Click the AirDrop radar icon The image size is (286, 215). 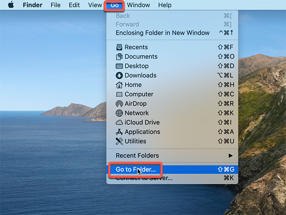pyautogui.click(x=119, y=104)
